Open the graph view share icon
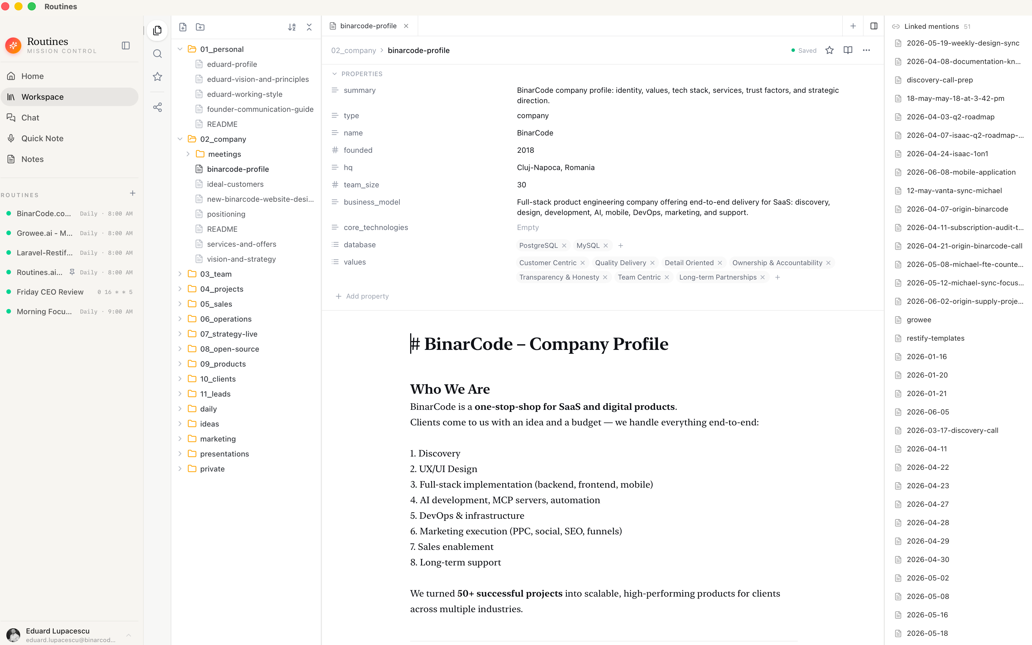This screenshot has height=645, width=1032. (x=157, y=107)
